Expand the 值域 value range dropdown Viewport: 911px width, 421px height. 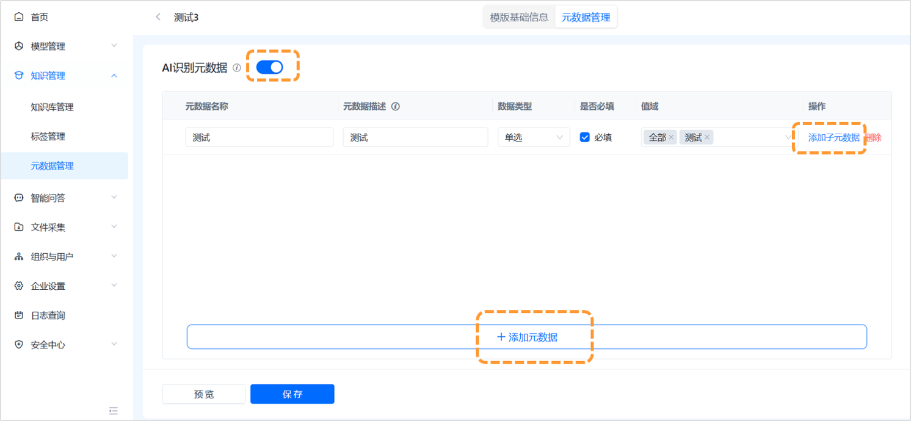pyautogui.click(x=788, y=137)
